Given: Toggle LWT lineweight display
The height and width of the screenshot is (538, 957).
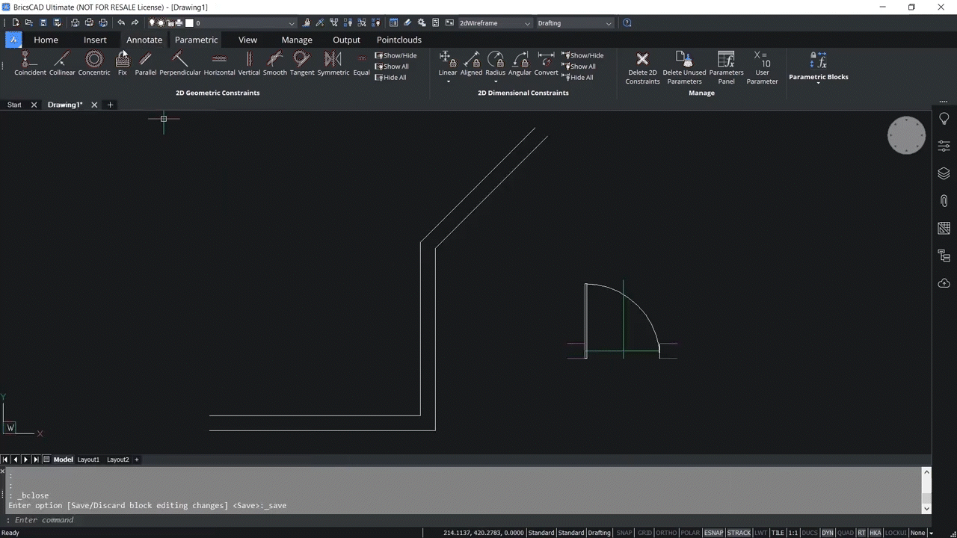Looking at the screenshot, I should [x=761, y=533].
